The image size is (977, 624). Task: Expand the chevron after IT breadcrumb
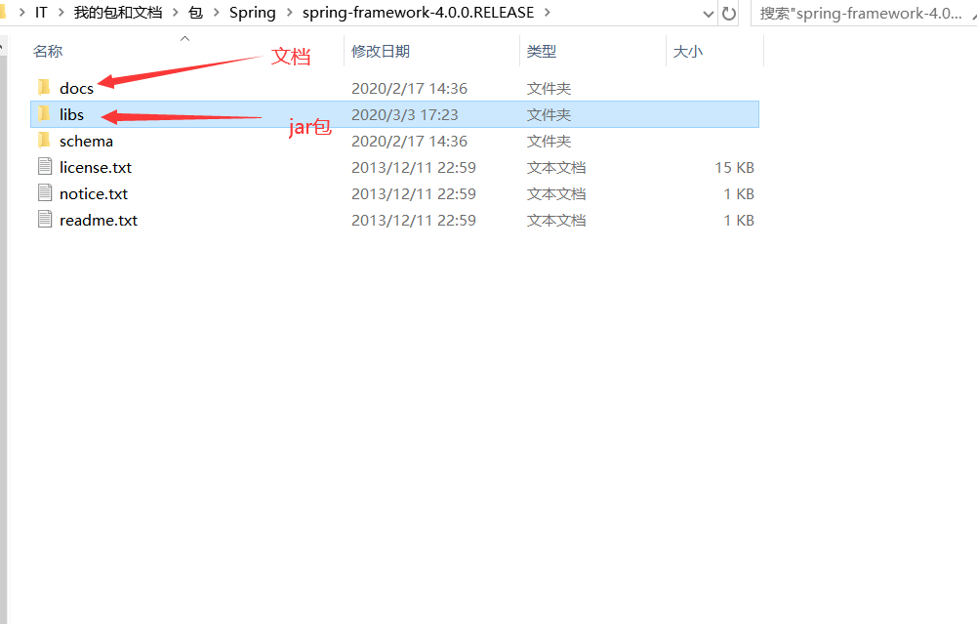61,13
